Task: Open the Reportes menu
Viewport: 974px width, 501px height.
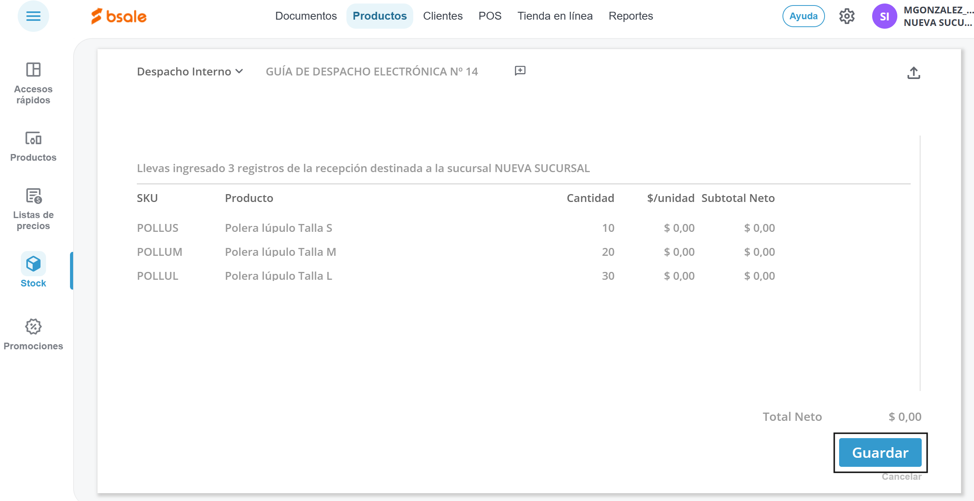Action: [x=630, y=16]
